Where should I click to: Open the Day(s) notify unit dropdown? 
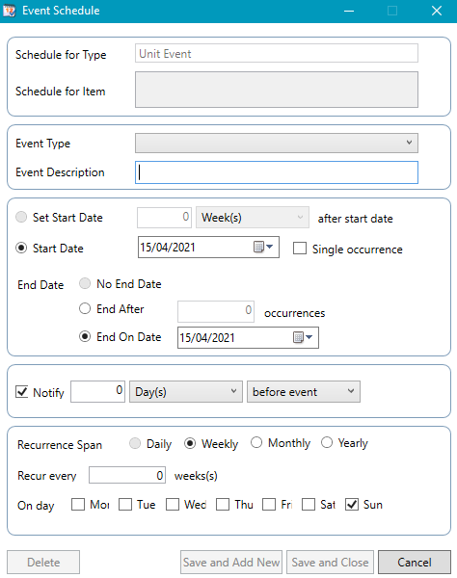point(186,391)
